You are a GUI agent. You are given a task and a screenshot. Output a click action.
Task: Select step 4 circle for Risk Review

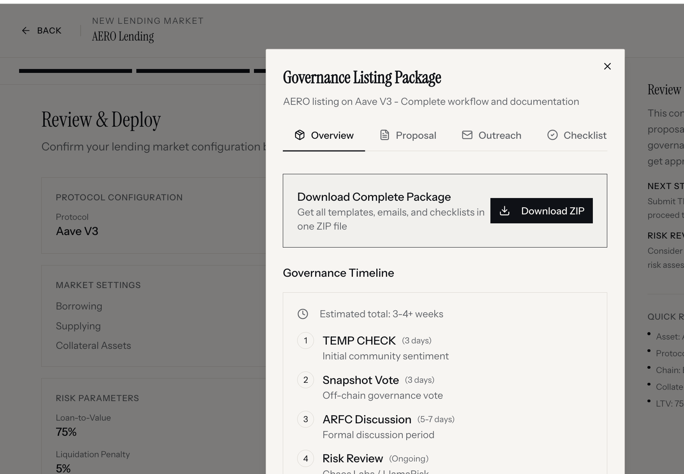[x=306, y=459]
